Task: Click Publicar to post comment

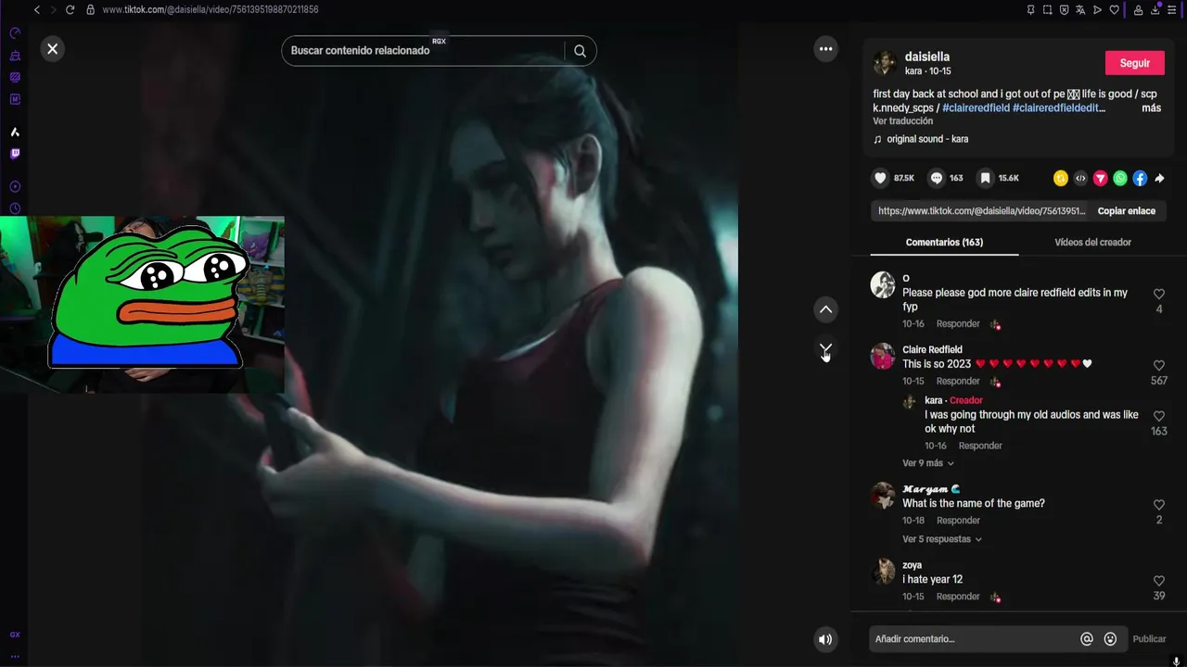Action: tap(1149, 639)
